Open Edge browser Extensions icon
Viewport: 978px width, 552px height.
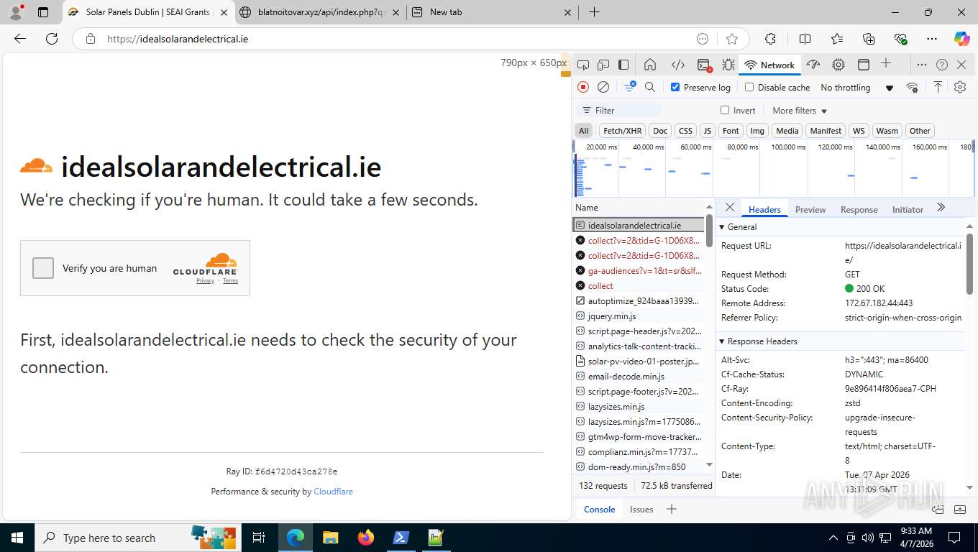coord(770,39)
